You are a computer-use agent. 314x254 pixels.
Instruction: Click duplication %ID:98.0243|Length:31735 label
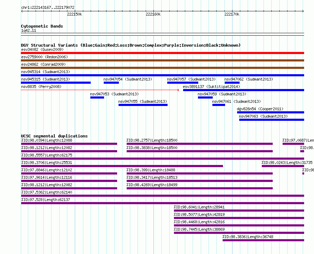pyautogui.click(x=287, y=163)
